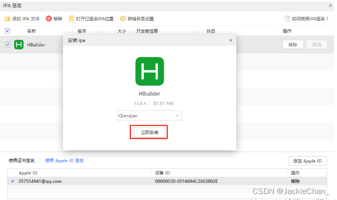Open storage directory settings gear
Viewport: 337px width, 200px height.
(x=123, y=18)
